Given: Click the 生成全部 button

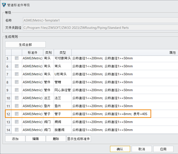Looking at the screenshot, I should point(25,45).
